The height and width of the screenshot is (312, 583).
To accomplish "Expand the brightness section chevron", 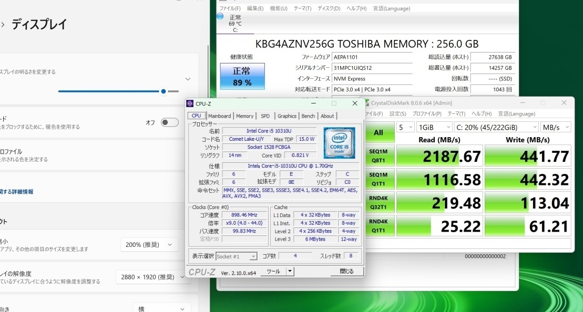I will click(x=188, y=79).
